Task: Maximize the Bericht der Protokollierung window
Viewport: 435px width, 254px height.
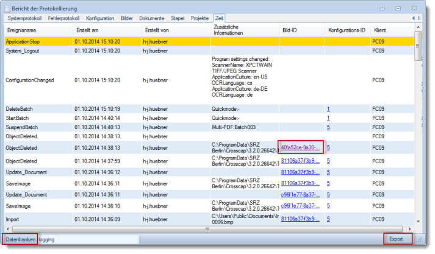Action: click(397, 8)
